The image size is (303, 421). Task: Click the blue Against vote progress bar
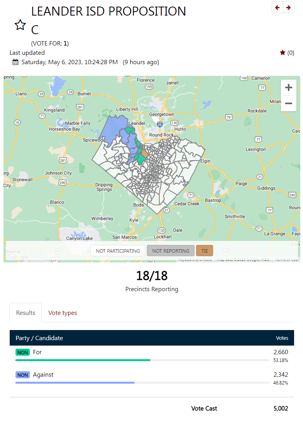pos(75,383)
